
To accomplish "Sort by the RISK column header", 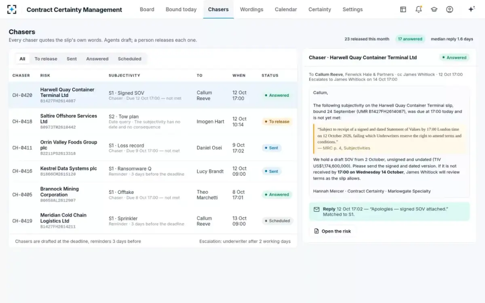I will pos(45,76).
